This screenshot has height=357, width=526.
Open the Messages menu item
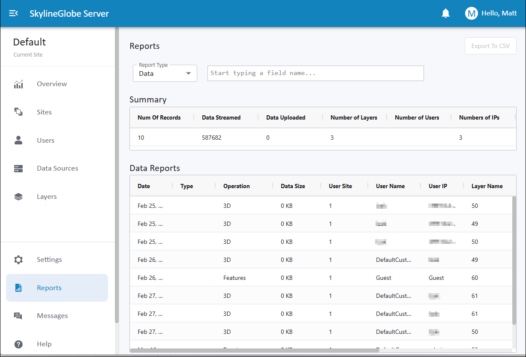pos(52,316)
